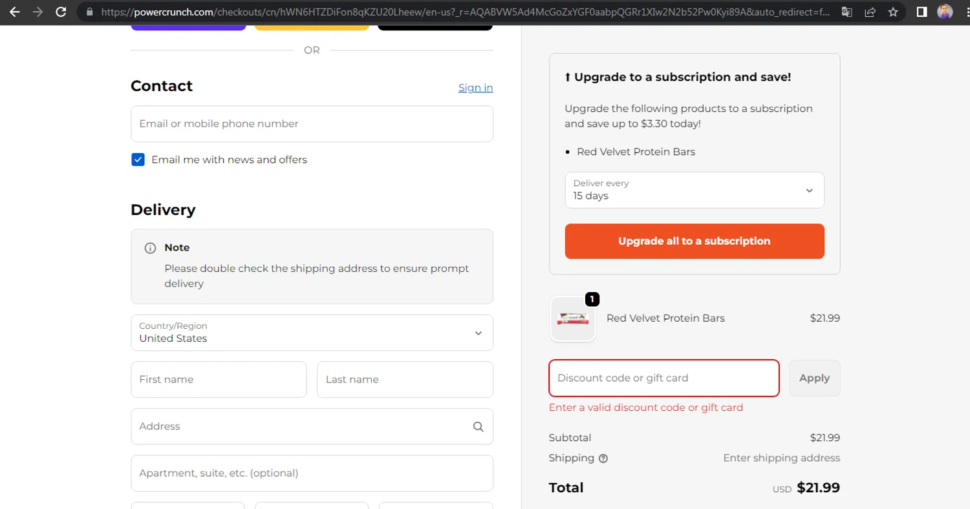
Task: Focus the Last name field
Action: pos(405,379)
